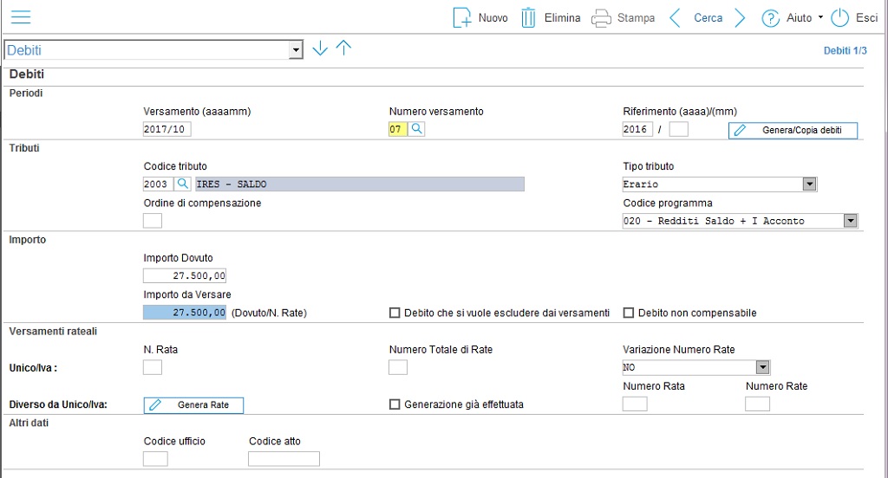Tick Generazione già effettuata checkbox
This screenshot has width=888, height=478.
[395, 404]
